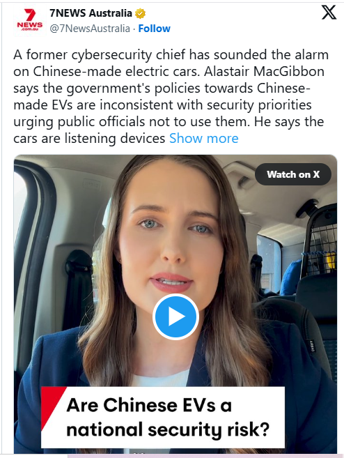Click the 'cars are listening devices' text

tap(89, 138)
